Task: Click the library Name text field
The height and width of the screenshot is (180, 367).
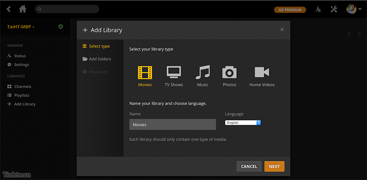Action: tap(172, 125)
